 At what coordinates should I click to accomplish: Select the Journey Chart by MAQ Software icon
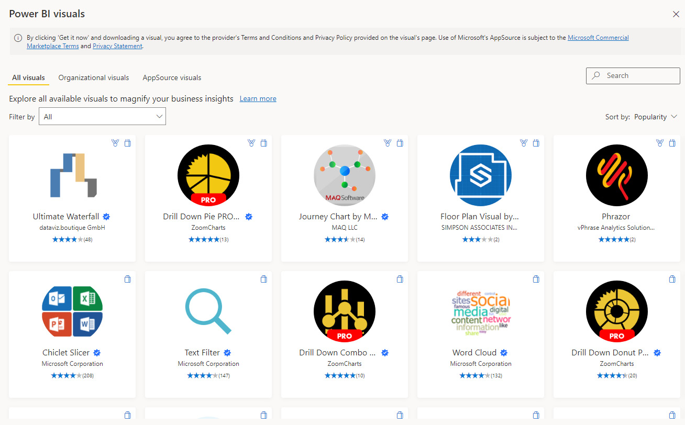click(345, 175)
